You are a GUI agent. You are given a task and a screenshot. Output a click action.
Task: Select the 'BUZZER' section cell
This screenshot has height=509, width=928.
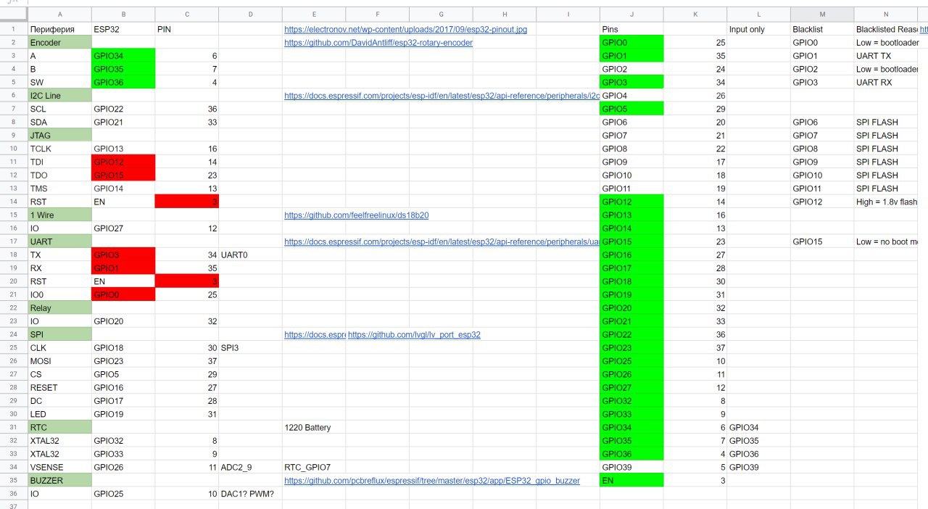59,481
